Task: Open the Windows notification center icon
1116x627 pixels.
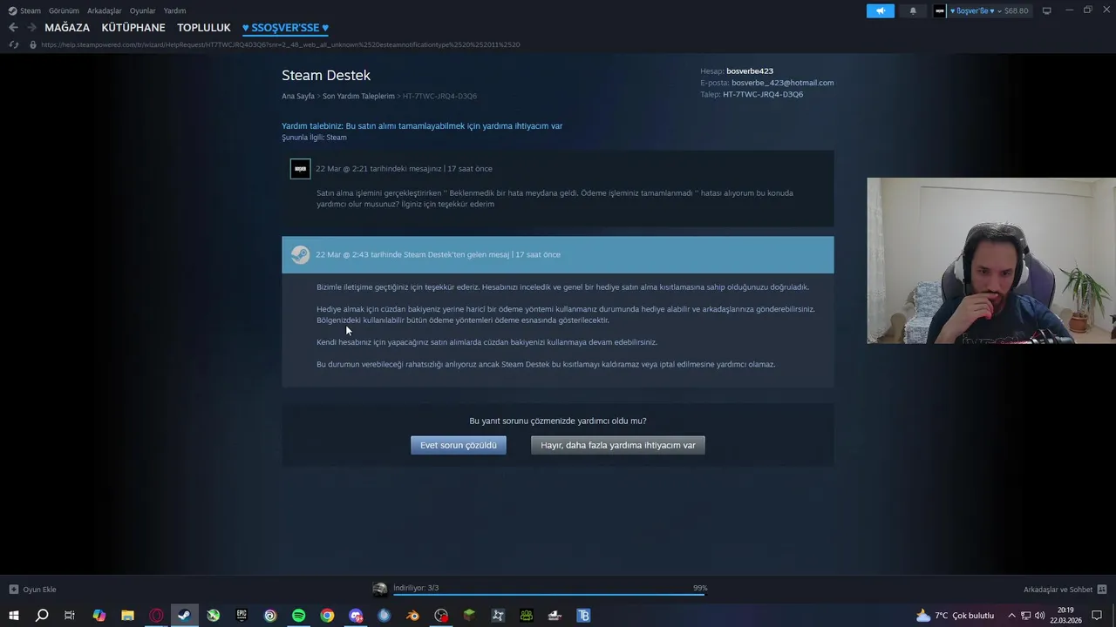Action: (x=1097, y=616)
